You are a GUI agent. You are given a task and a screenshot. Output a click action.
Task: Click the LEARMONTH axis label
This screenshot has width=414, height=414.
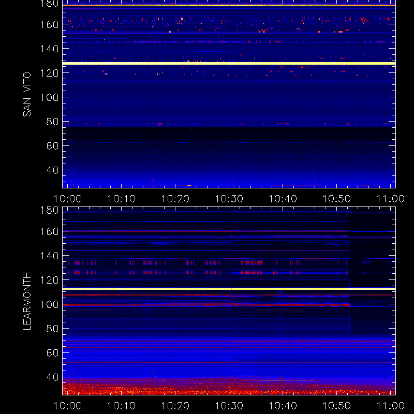click(x=27, y=301)
